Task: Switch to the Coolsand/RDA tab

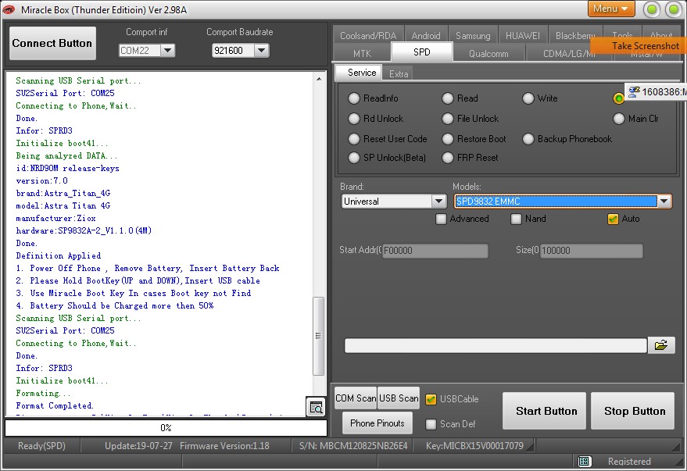Action: click(x=368, y=35)
